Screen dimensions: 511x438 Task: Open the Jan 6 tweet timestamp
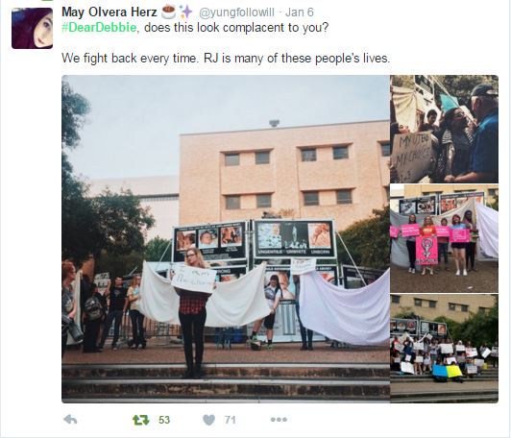pos(299,12)
